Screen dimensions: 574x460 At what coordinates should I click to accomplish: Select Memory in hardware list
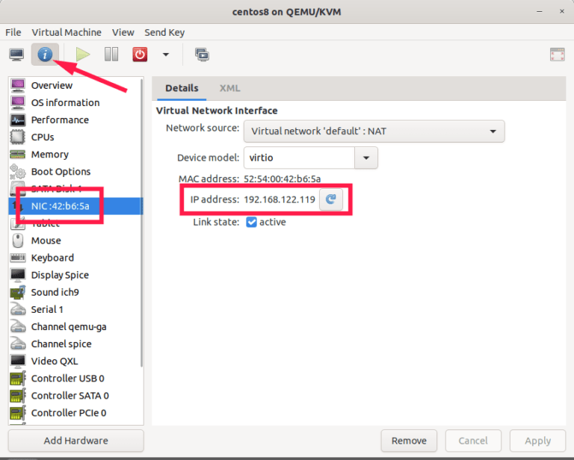click(75, 155)
